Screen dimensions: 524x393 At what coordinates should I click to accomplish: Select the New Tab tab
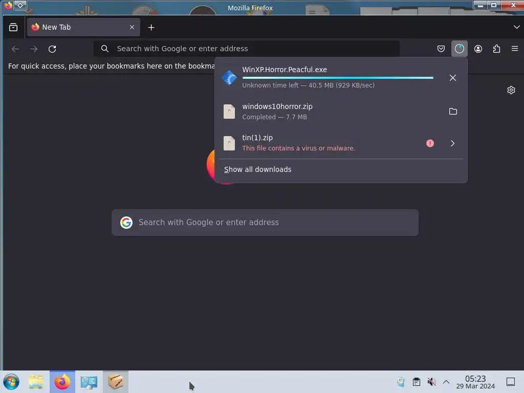click(x=83, y=28)
